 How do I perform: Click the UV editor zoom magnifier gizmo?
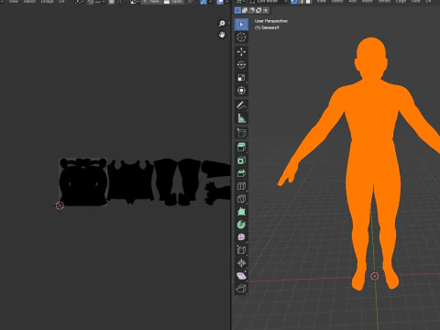pos(222,24)
